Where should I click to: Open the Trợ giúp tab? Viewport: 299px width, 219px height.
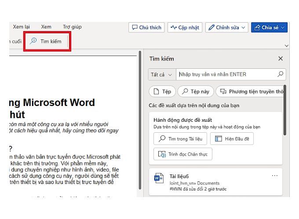point(72,27)
